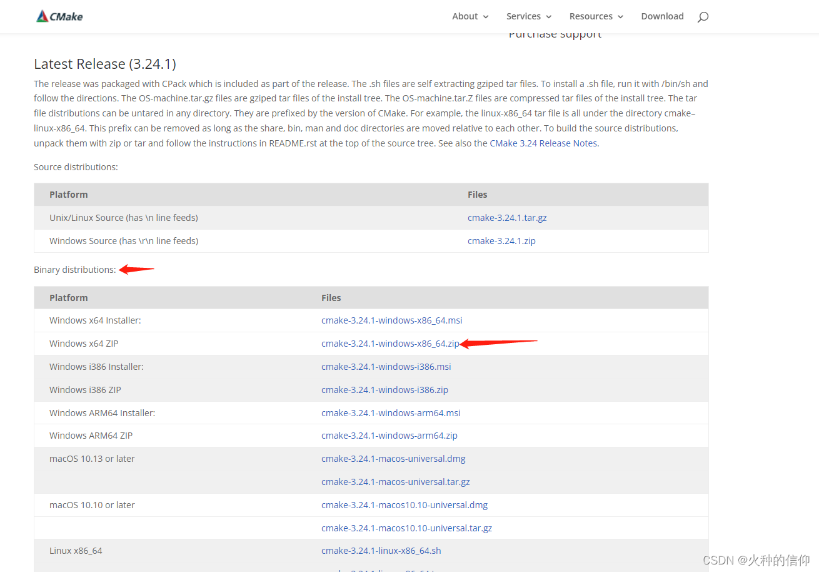Download cmake-3.24.1.tar.gz source

point(507,218)
